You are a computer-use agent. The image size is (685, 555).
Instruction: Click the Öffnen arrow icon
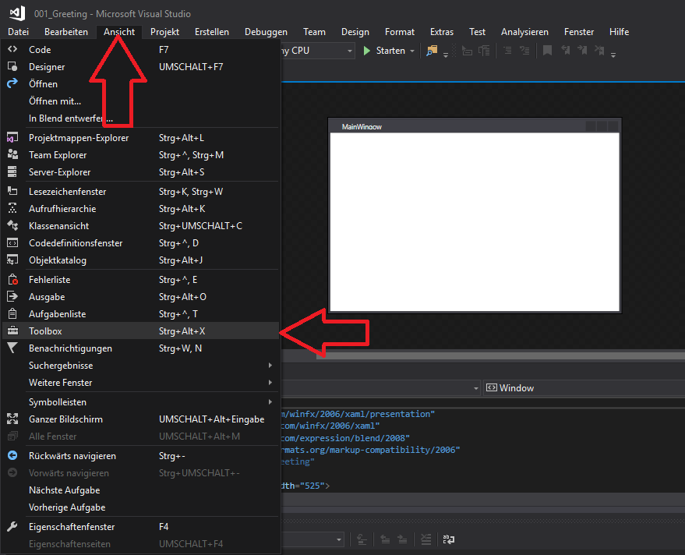[12, 83]
